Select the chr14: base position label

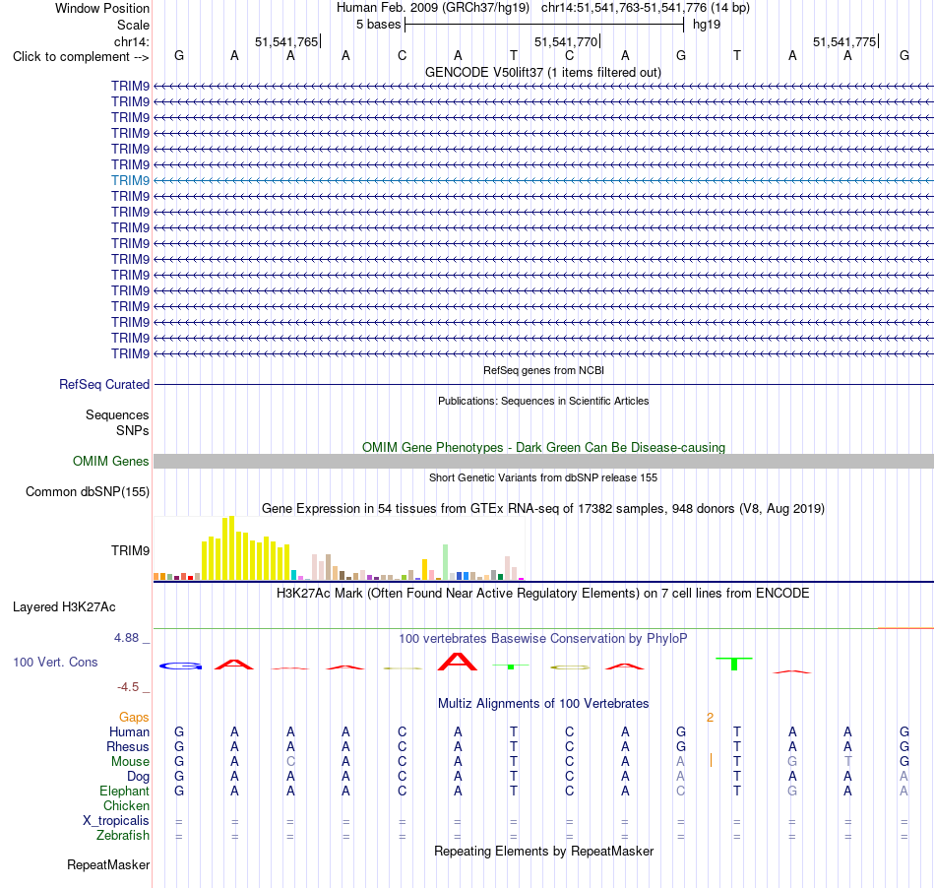click(132, 41)
